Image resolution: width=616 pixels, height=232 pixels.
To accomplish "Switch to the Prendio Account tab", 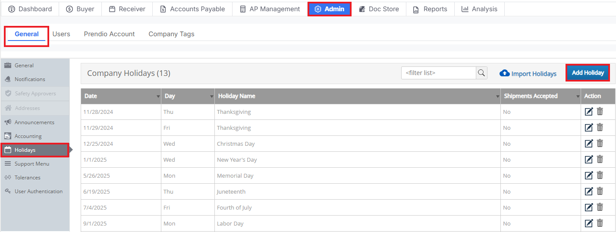I will tap(109, 34).
